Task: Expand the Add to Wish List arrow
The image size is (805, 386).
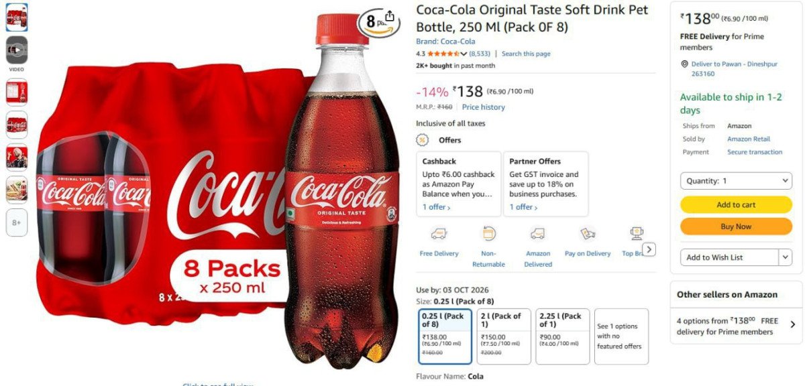Action: click(785, 257)
